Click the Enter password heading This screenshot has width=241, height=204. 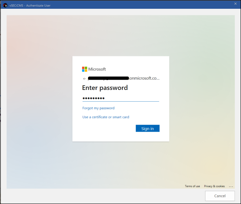[105, 88]
